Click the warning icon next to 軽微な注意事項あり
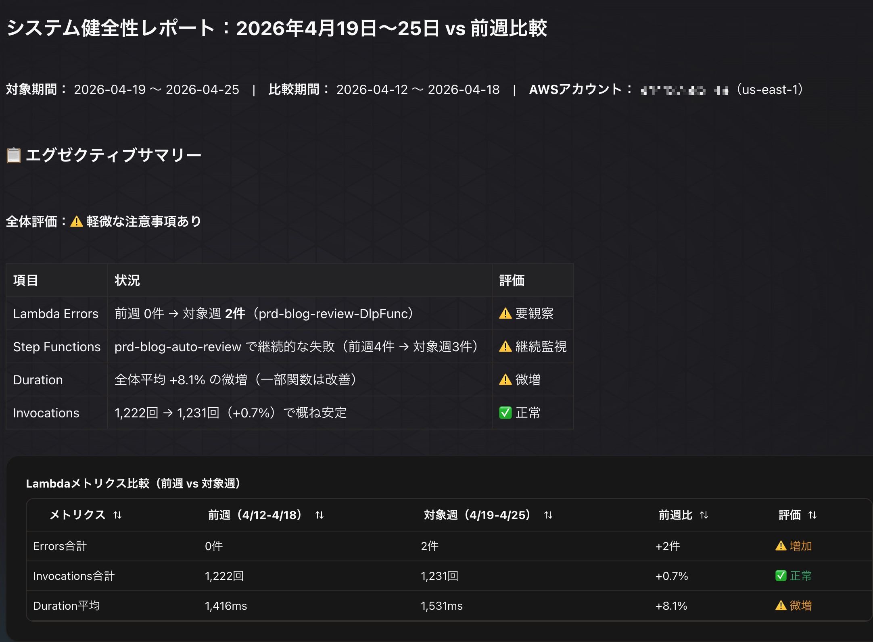This screenshot has height=642, width=873. point(77,221)
